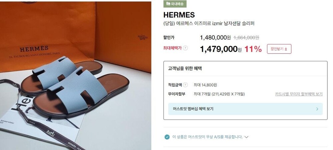Screen dimensions: 333x150
Task: Click the Hermes sandal product photo
Action: click(x=76, y=76)
